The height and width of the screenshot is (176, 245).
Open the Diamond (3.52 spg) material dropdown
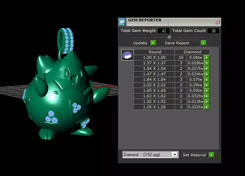(175, 155)
